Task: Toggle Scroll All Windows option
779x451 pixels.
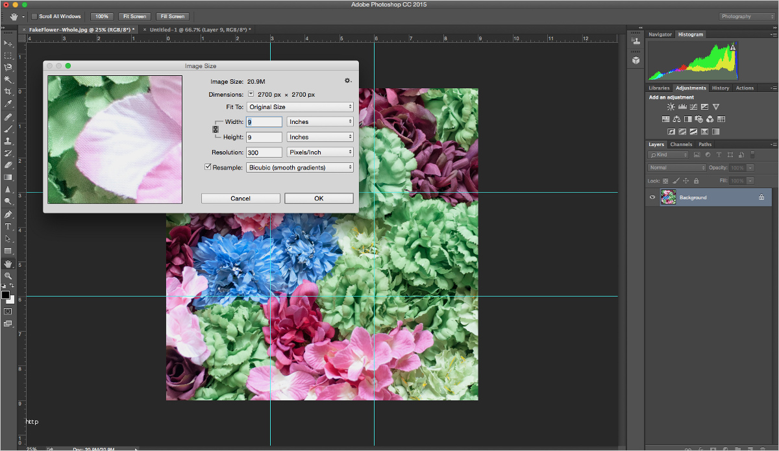Action: (x=34, y=16)
